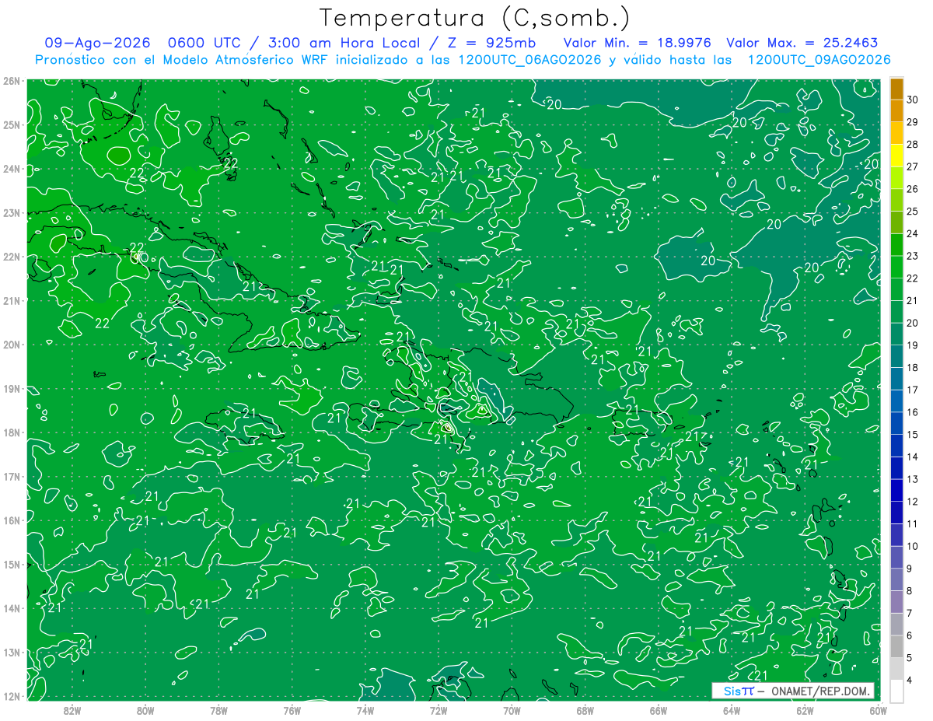
Task: Click the 16N latitude axis label
Action: [12, 520]
